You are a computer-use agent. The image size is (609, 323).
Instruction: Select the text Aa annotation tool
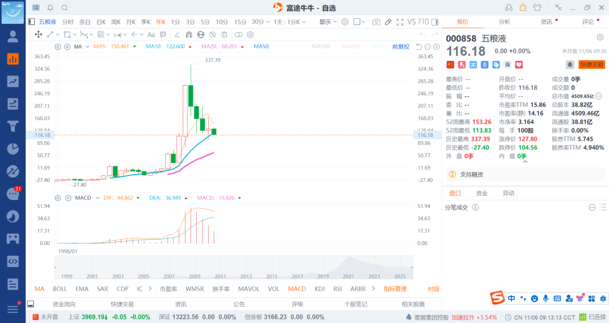[151, 34]
